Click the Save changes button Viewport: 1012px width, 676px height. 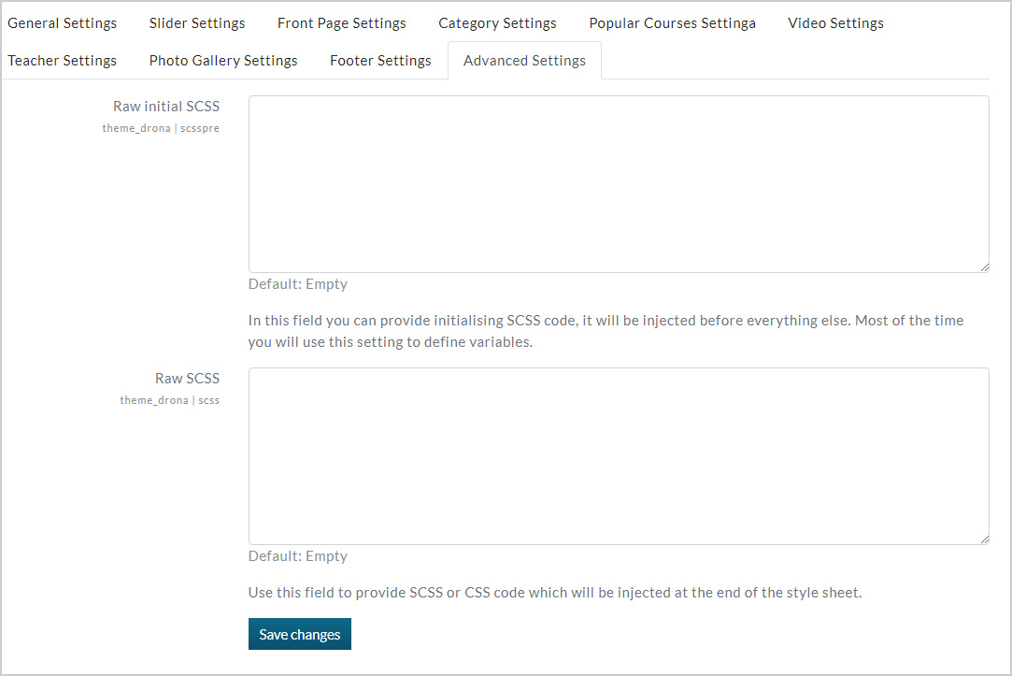299,634
